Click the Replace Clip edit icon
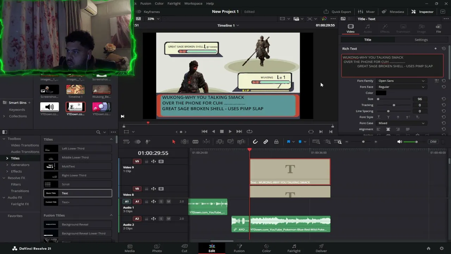This screenshot has height=254, width=451. point(241,142)
